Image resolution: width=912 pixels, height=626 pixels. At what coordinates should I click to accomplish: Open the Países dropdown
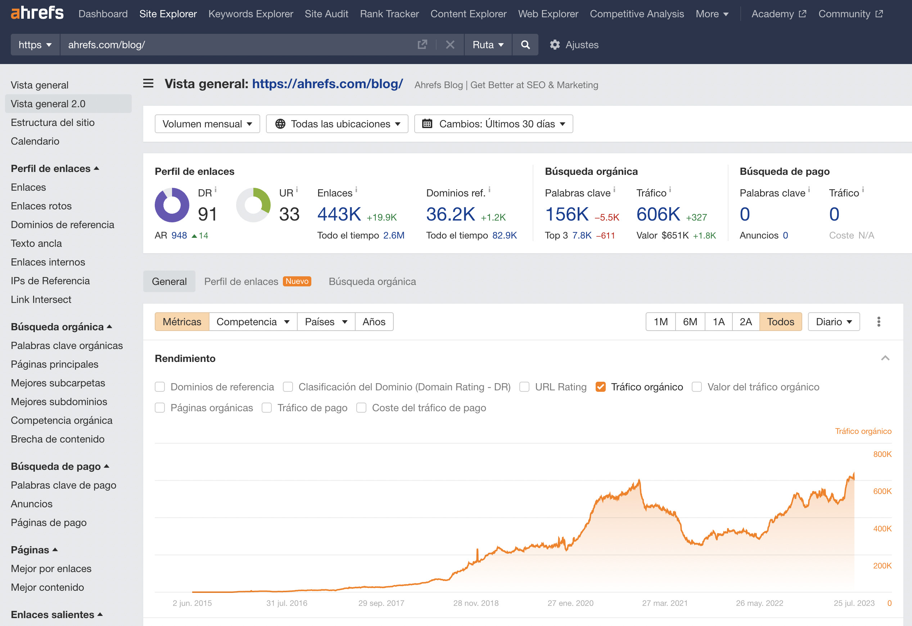click(326, 321)
